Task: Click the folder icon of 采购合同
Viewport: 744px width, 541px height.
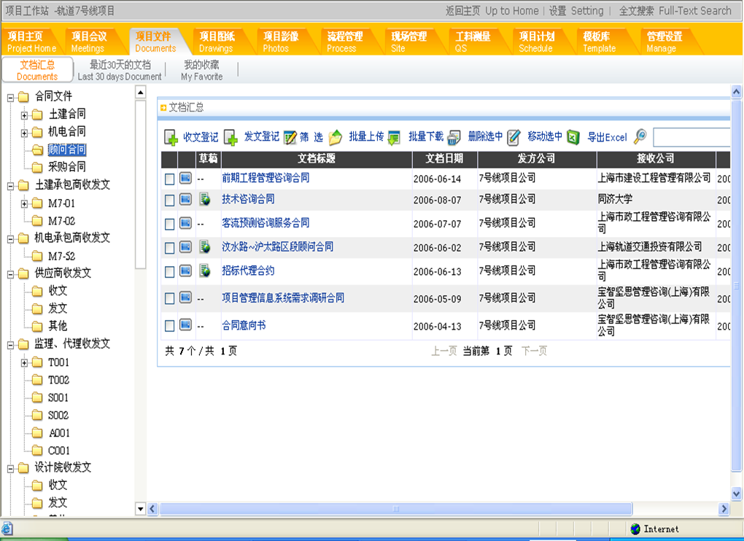Action: 37,167
